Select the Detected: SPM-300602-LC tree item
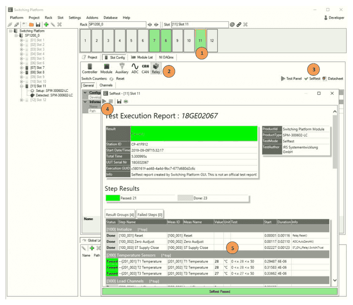The image size is (353, 305). [x=52, y=95]
